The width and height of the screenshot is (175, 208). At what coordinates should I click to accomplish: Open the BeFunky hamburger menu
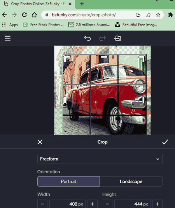tap(7, 38)
